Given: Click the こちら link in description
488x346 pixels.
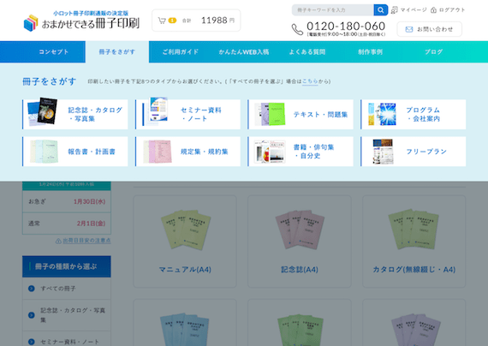Looking at the screenshot, I should pyautogui.click(x=310, y=81).
